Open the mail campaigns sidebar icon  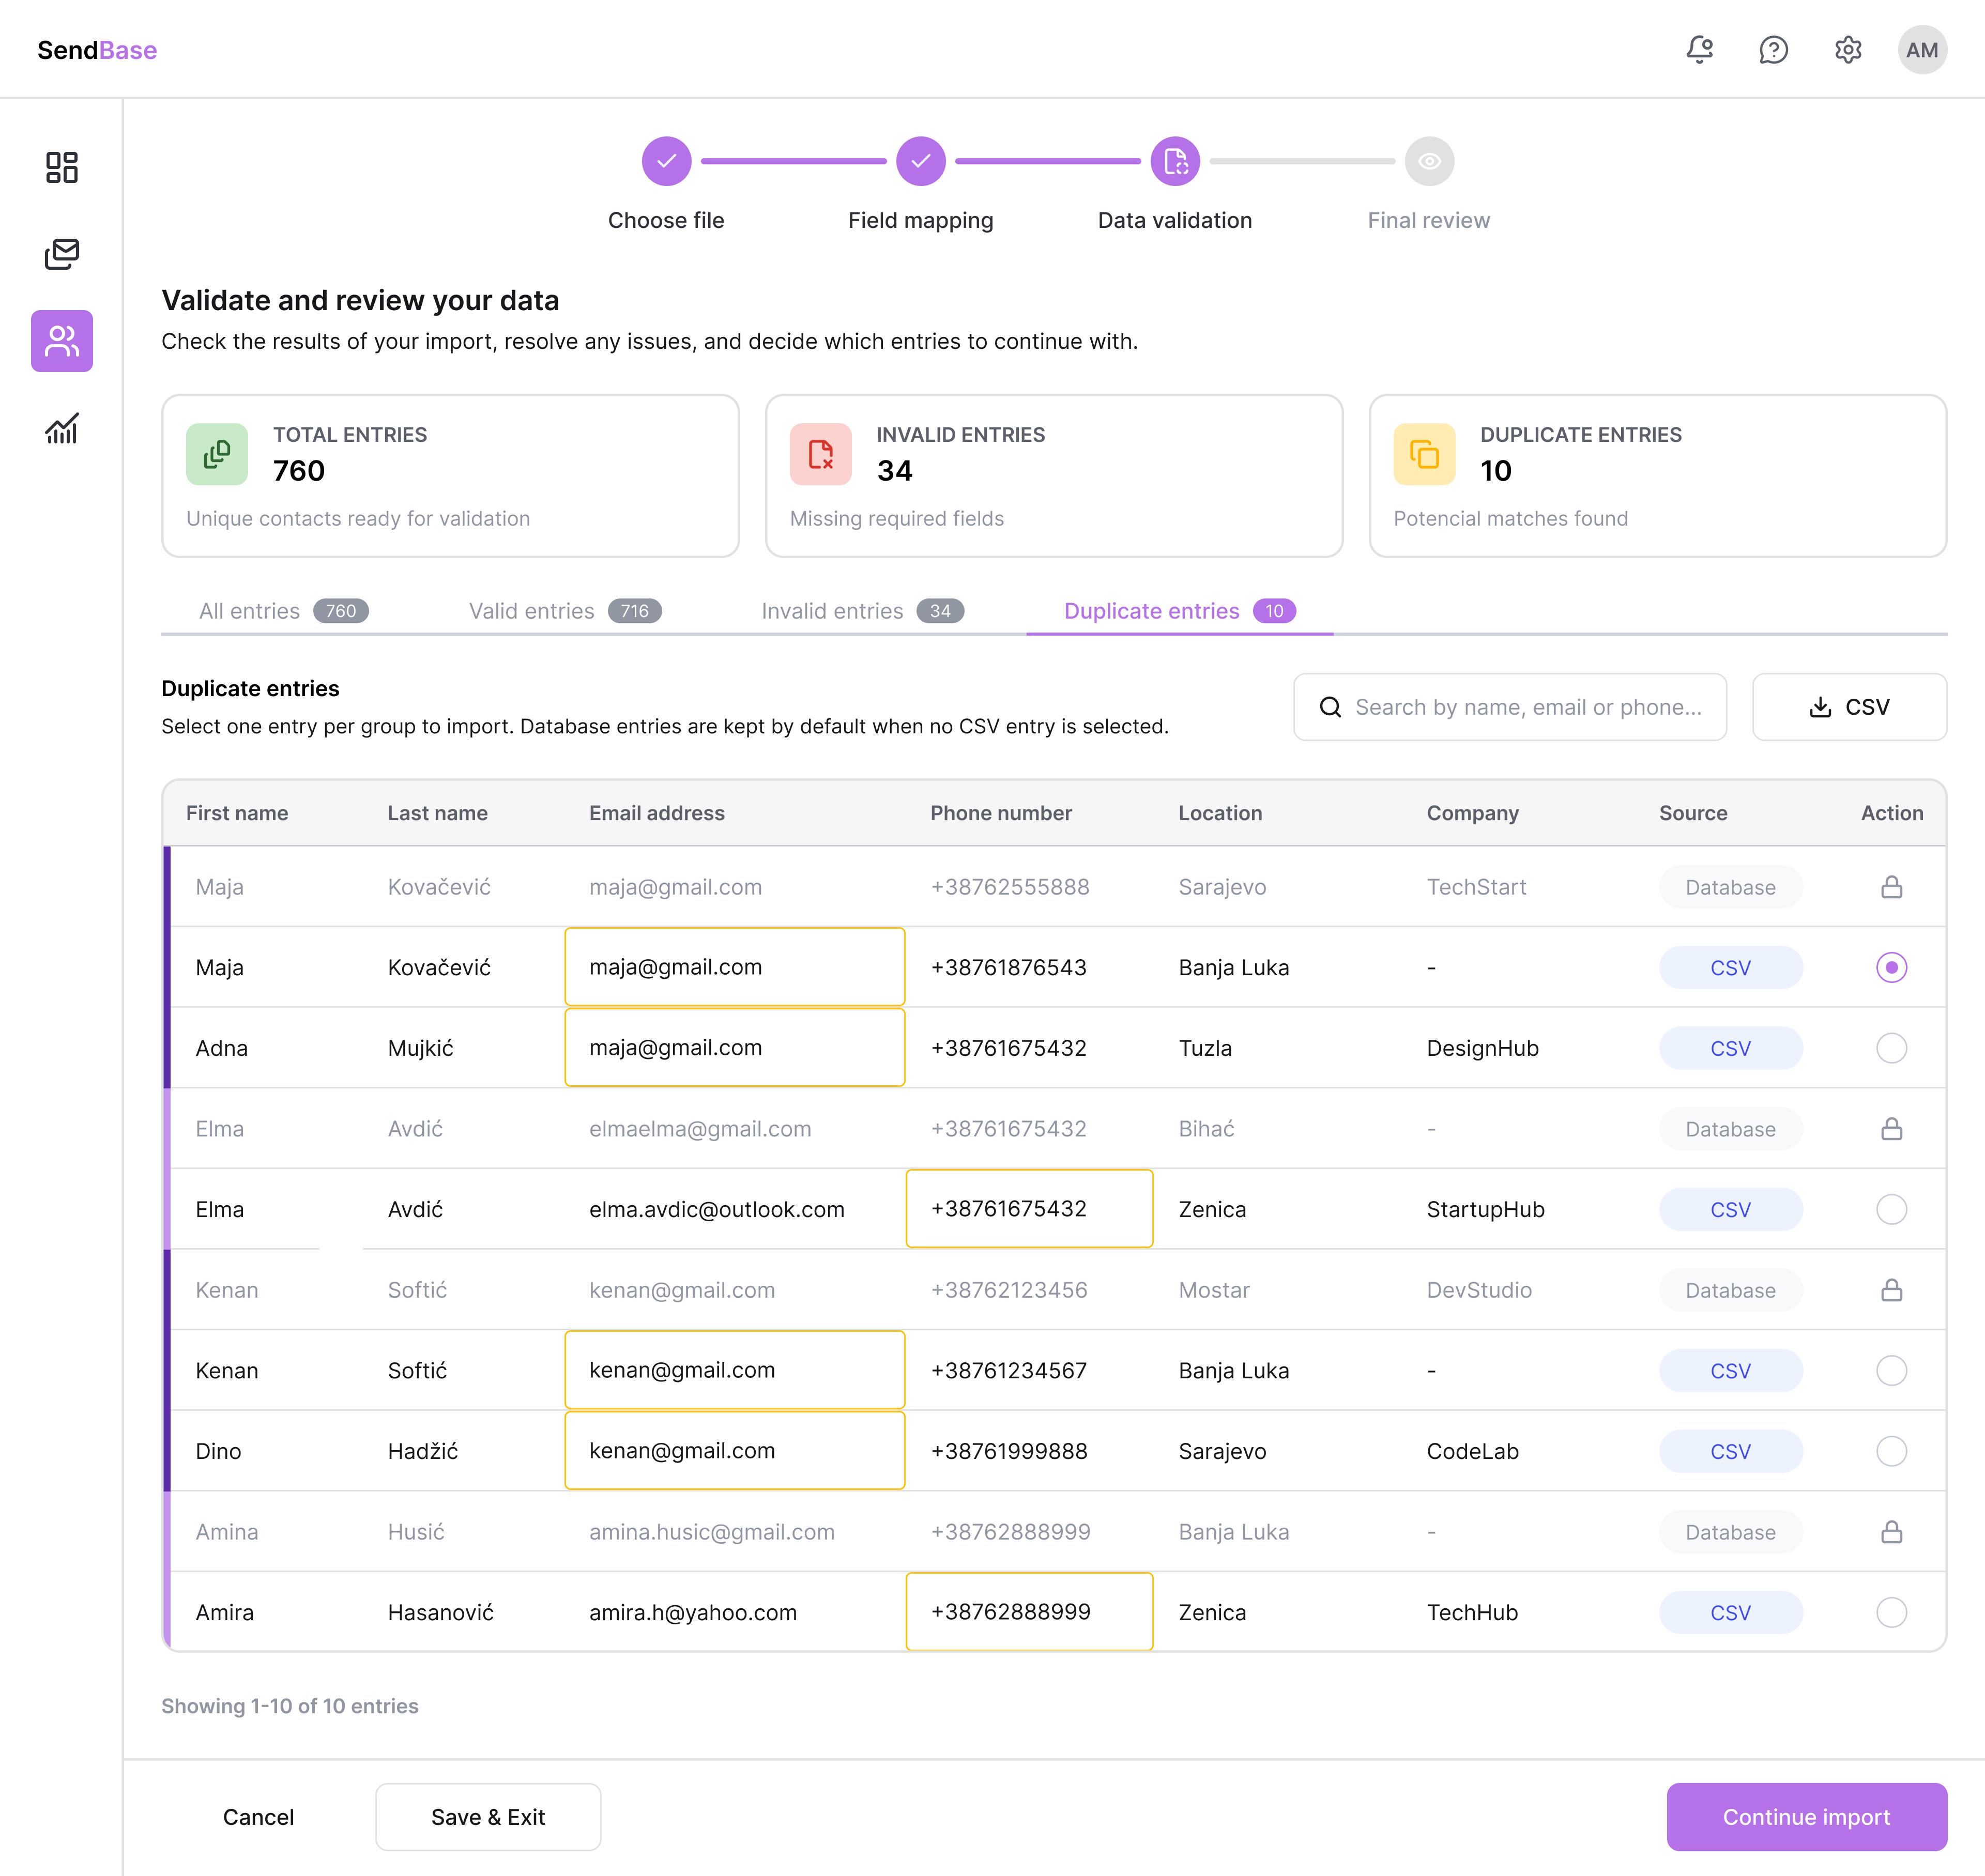tap(62, 254)
